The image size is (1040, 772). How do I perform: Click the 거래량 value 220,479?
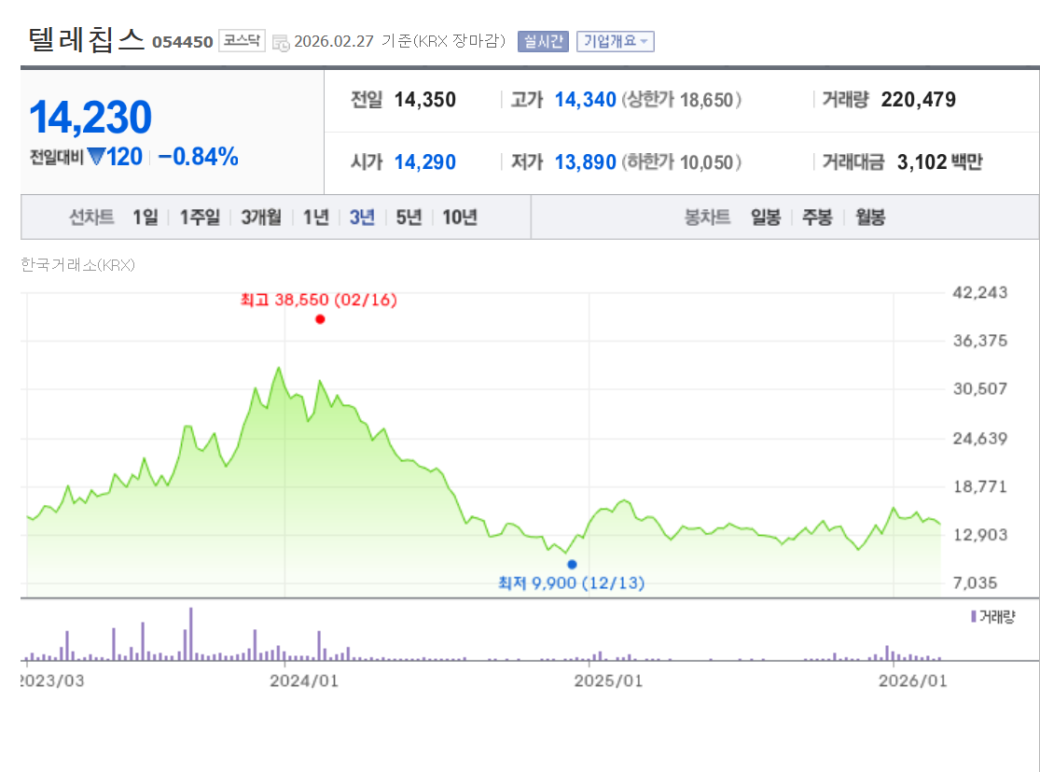918,100
